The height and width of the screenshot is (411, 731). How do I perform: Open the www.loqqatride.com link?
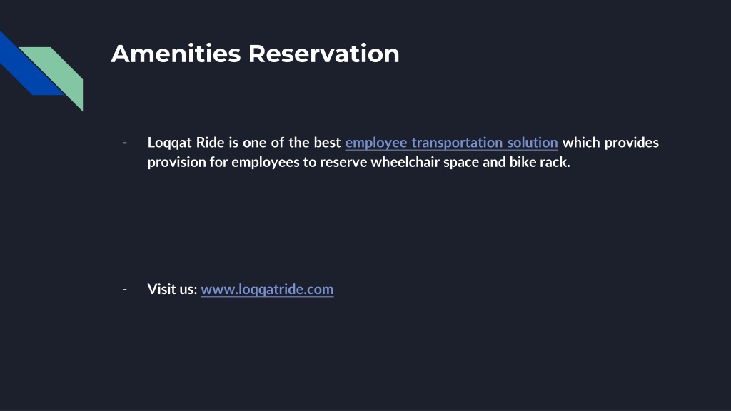[x=267, y=290]
